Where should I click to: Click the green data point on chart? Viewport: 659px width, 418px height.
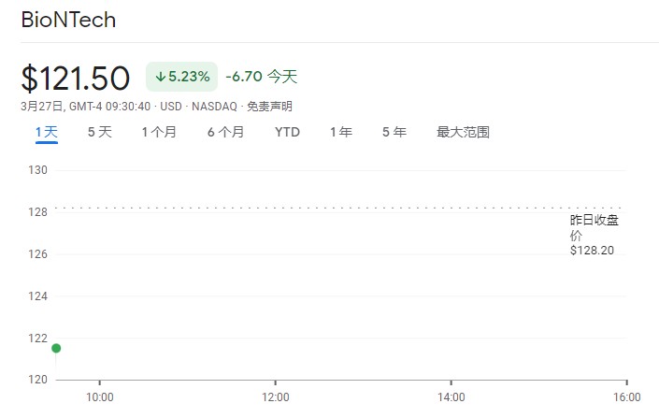click(56, 348)
